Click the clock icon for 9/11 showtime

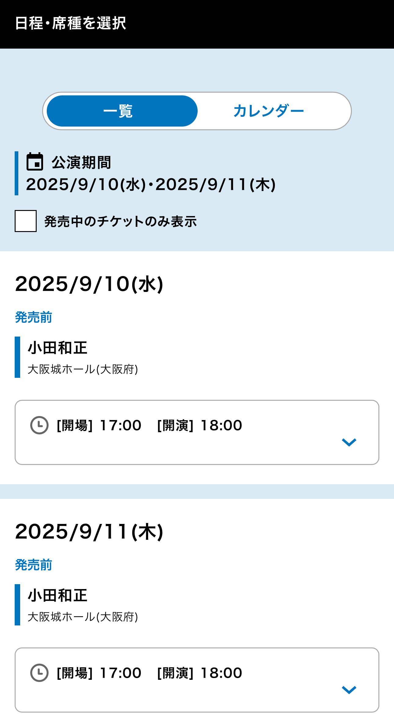coord(39,673)
